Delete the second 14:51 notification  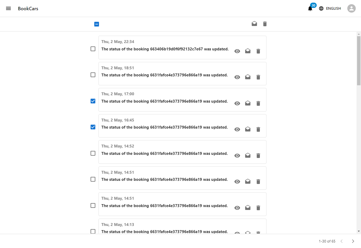[258, 208]
